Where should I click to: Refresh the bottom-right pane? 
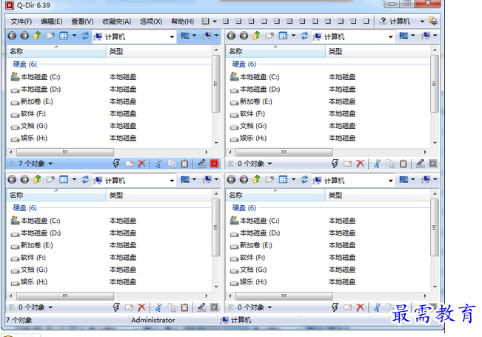(304, 179)
